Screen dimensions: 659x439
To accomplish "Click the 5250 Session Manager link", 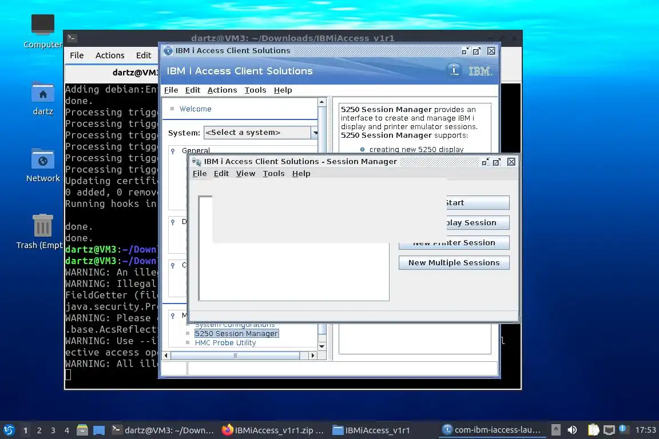I will pyautogui.click(x=236, y=334).
